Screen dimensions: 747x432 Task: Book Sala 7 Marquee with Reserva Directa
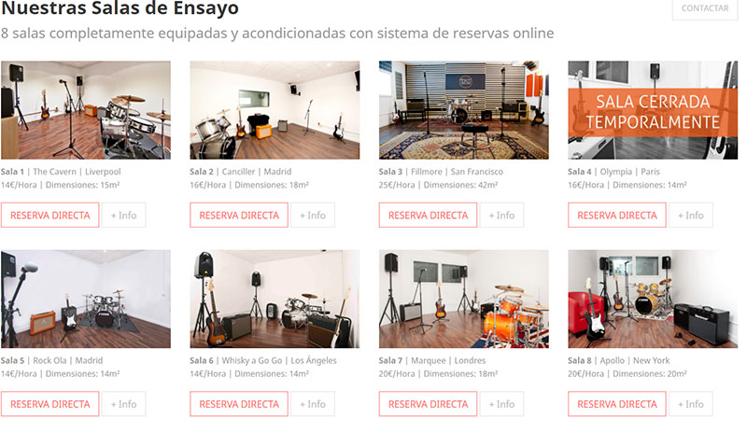(x=428, y=404)
